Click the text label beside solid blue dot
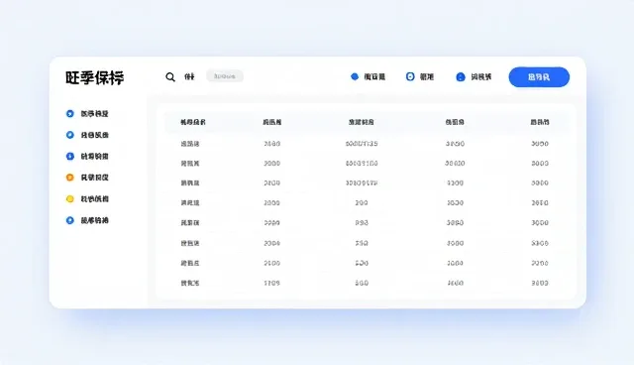This screenshot has width=634, height=365. pyautogui.click(x=374, y=76)
